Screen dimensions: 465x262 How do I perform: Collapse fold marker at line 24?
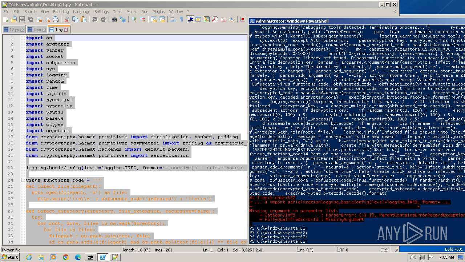(23, 180)
